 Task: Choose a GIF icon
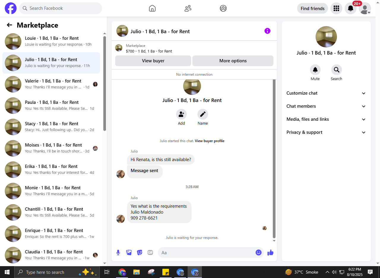[x=150, y=252]
